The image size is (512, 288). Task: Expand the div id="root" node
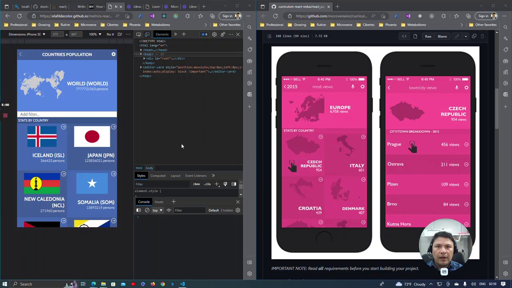144,58
